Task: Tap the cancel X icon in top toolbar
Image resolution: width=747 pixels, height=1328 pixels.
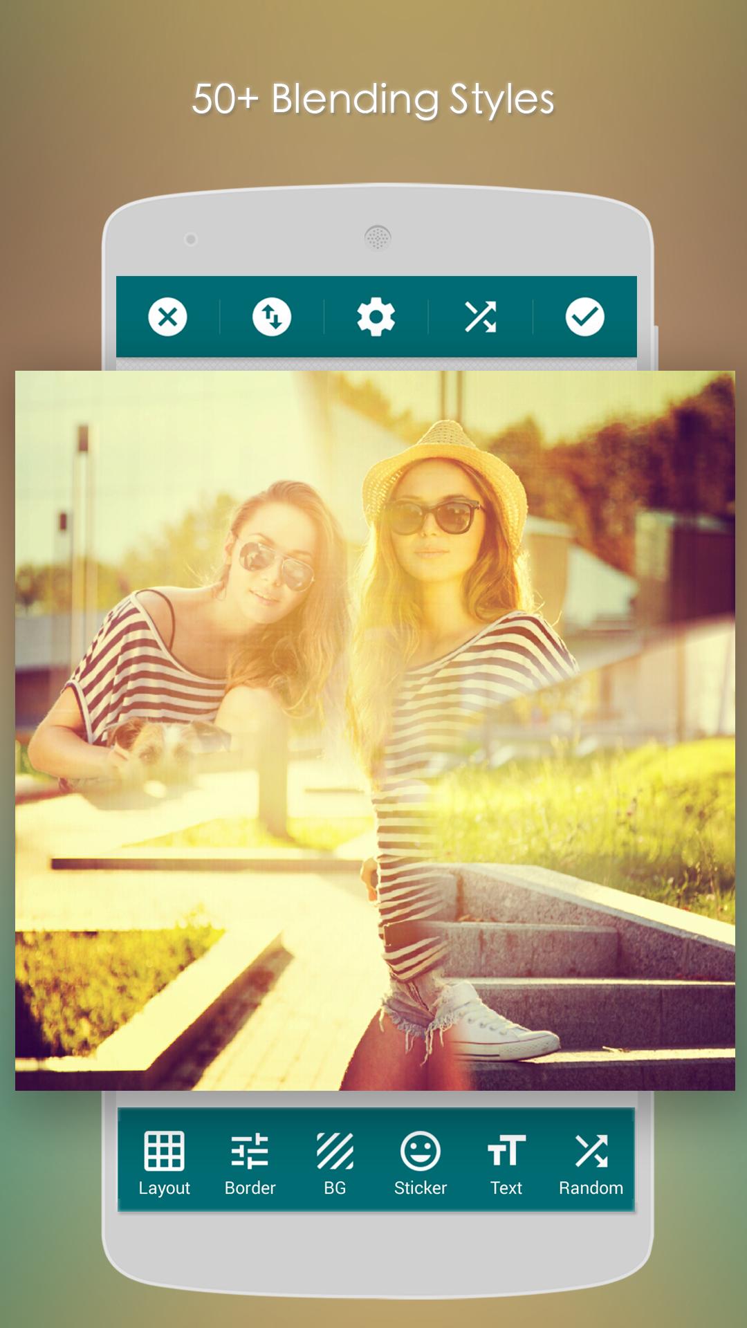Action: click(167, 317)
